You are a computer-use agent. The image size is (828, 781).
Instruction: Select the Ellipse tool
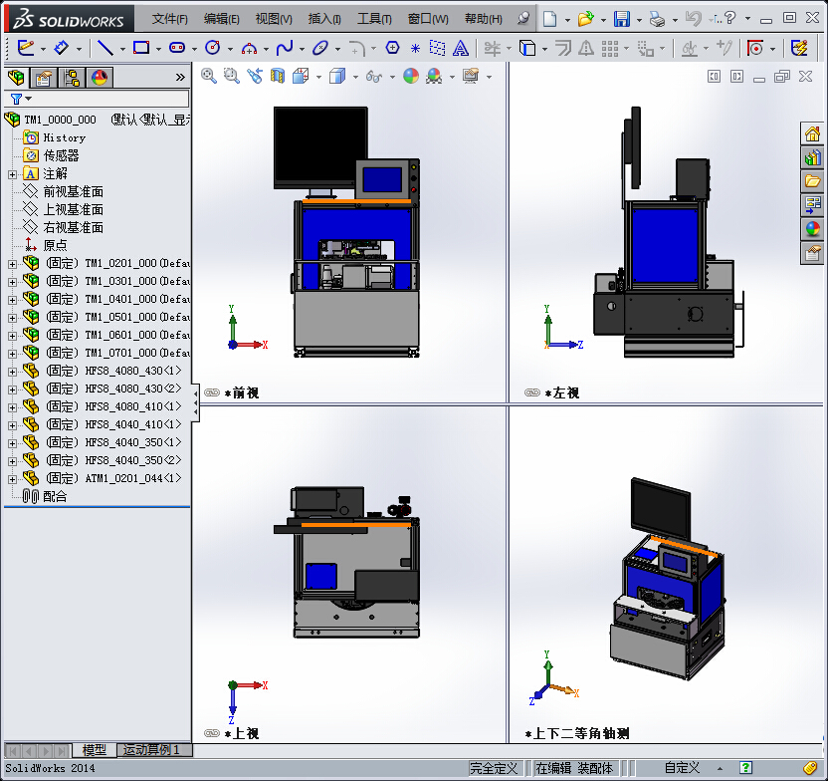click(x=320, y=48)
